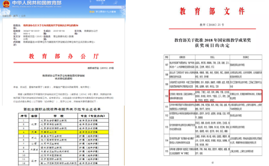Focus the site search input box
This screenshot has height=166, width=269.
[107, 7]
